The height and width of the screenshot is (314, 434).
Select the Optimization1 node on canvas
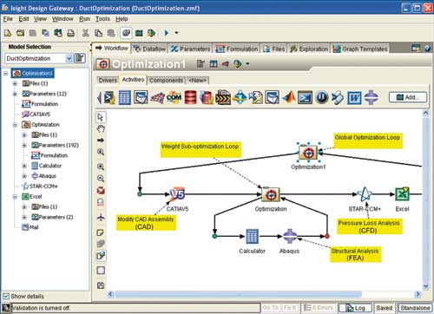pos(308,152)
